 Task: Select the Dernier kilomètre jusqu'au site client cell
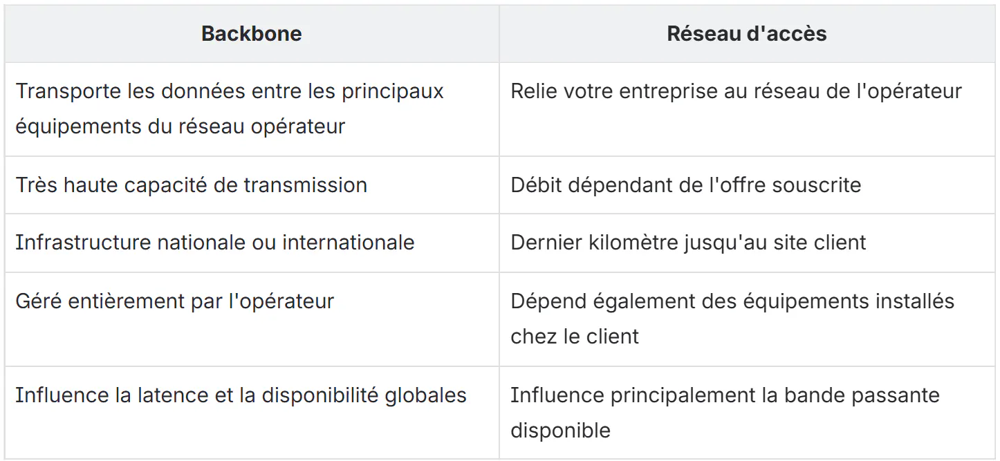747,243
